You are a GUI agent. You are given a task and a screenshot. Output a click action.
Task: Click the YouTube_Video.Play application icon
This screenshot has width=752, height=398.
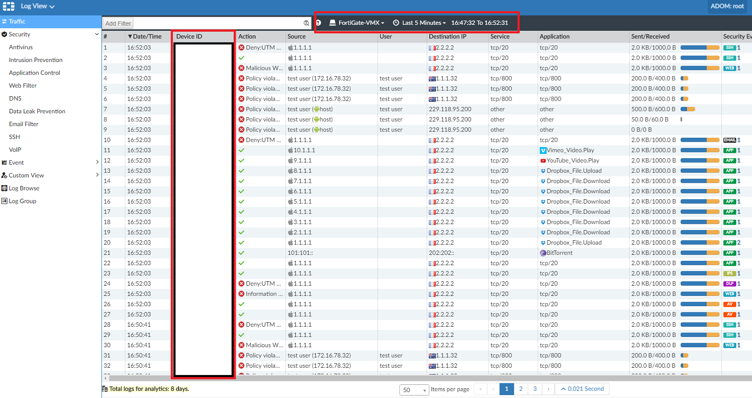[543, 161]
